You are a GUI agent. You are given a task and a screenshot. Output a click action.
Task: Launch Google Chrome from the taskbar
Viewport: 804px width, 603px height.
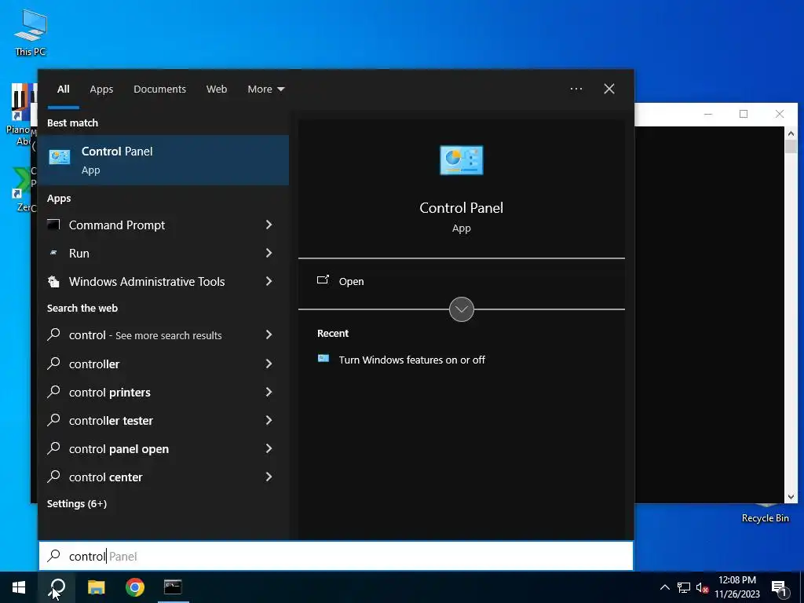click(x=135, y=587)
